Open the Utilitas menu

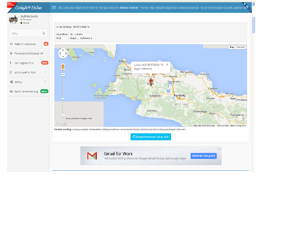[28, 82]
